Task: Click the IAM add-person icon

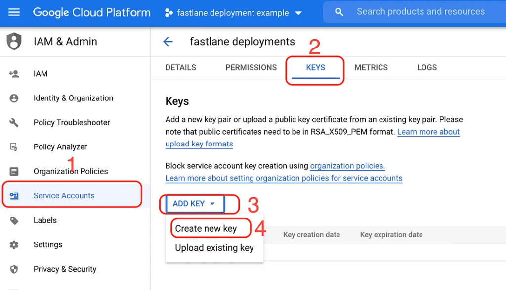Action: pos(14,74)
